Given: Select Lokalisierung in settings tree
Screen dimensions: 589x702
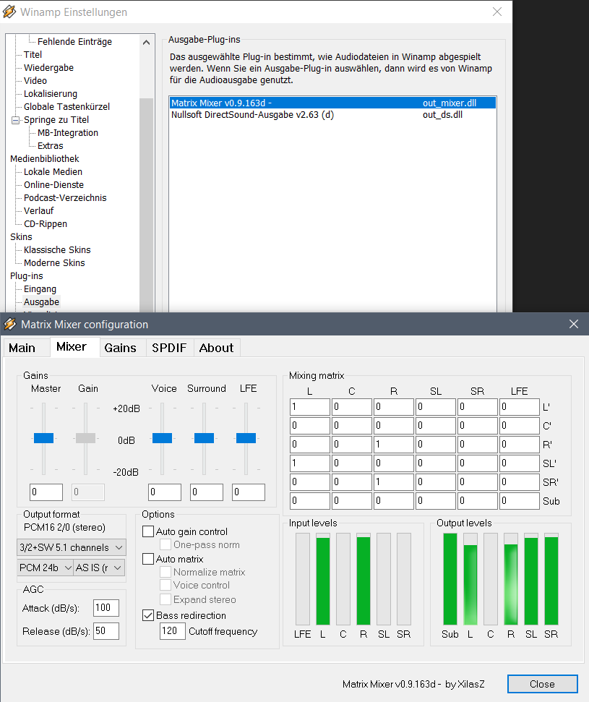Looking at the screenshot, I should click(x=51, y=93).
